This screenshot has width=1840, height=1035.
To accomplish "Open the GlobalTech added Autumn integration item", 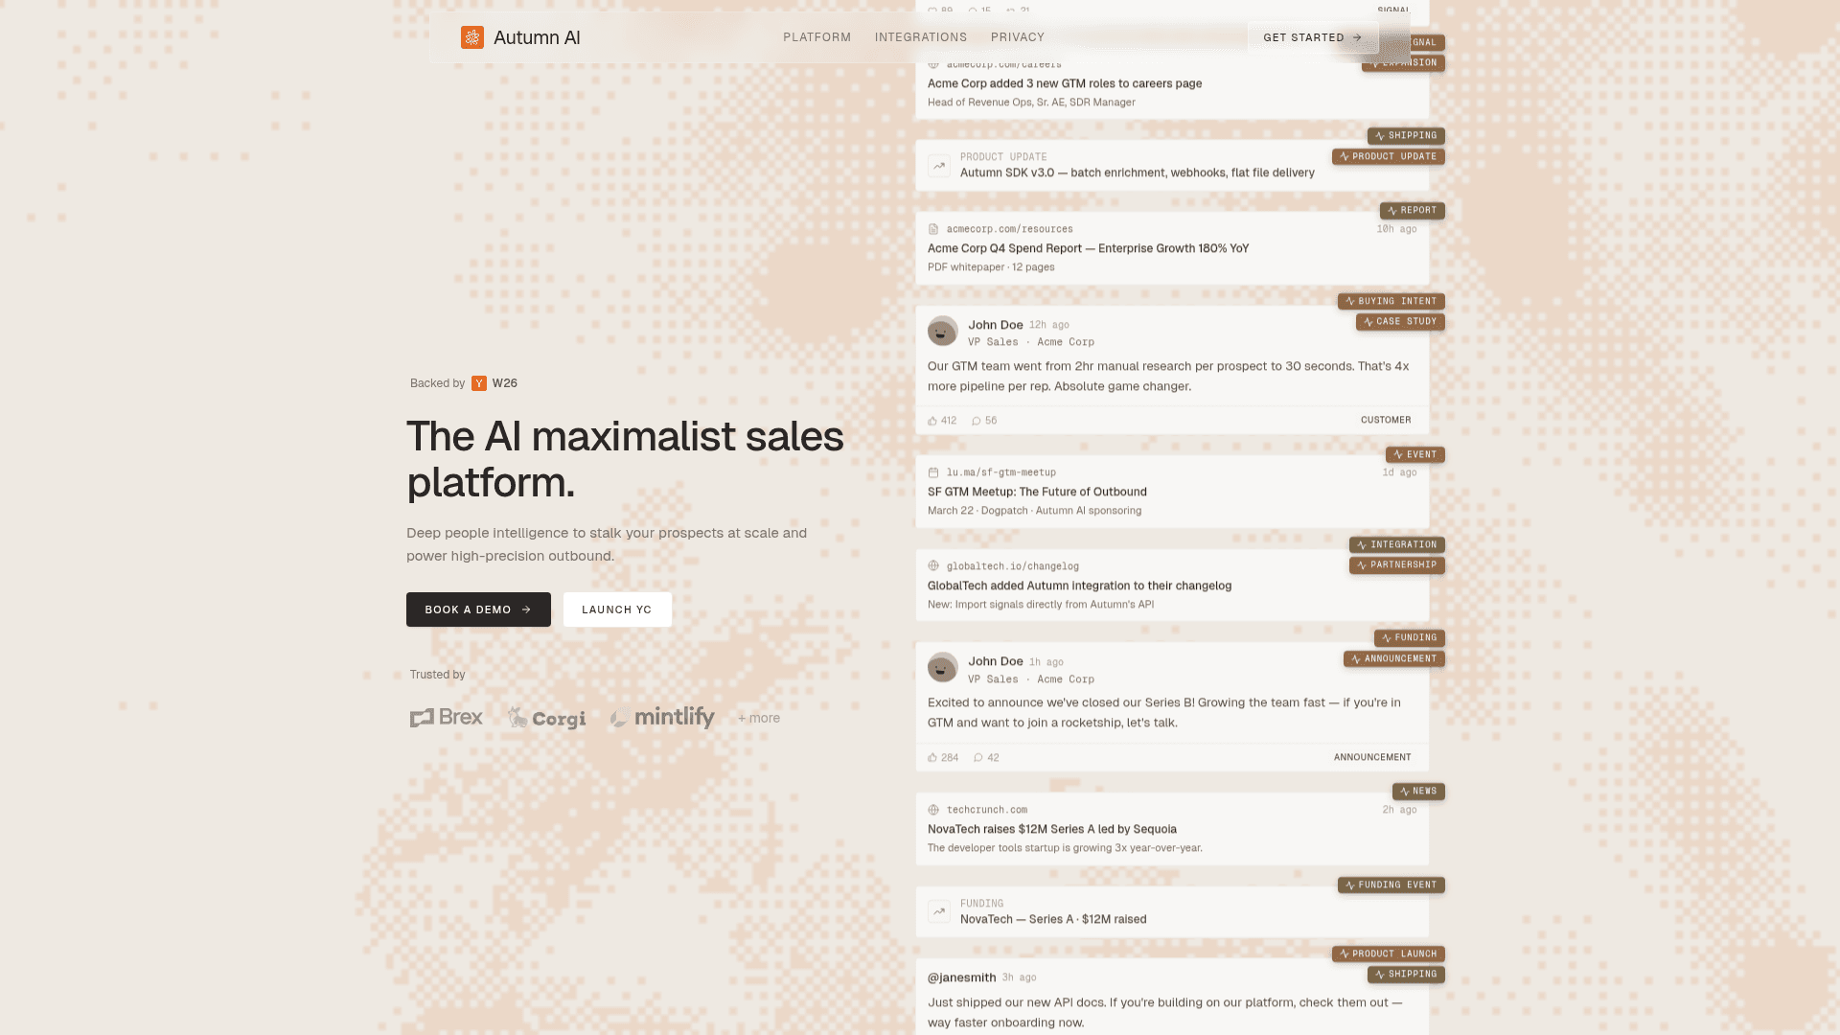I will [x=1079, y=586].
